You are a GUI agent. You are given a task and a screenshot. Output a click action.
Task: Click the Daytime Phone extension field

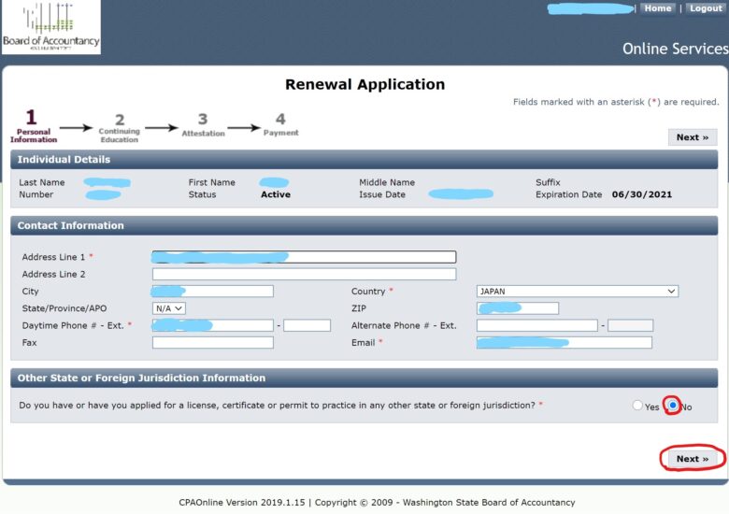click(307, 325)
